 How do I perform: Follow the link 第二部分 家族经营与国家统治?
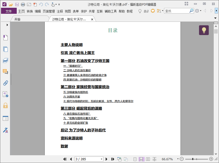85,87
